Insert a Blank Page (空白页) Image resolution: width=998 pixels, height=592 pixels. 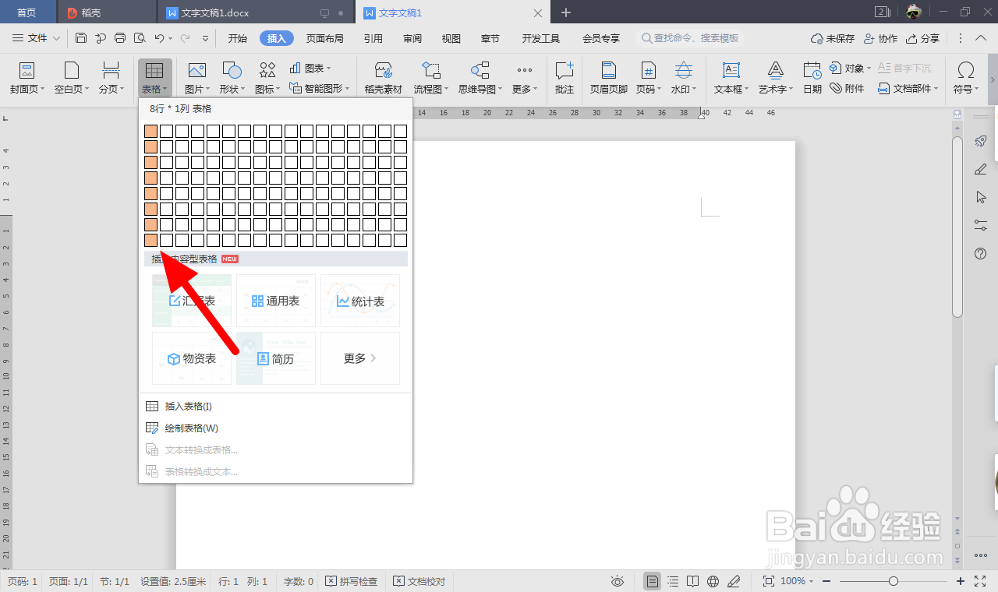click(72, 79)
